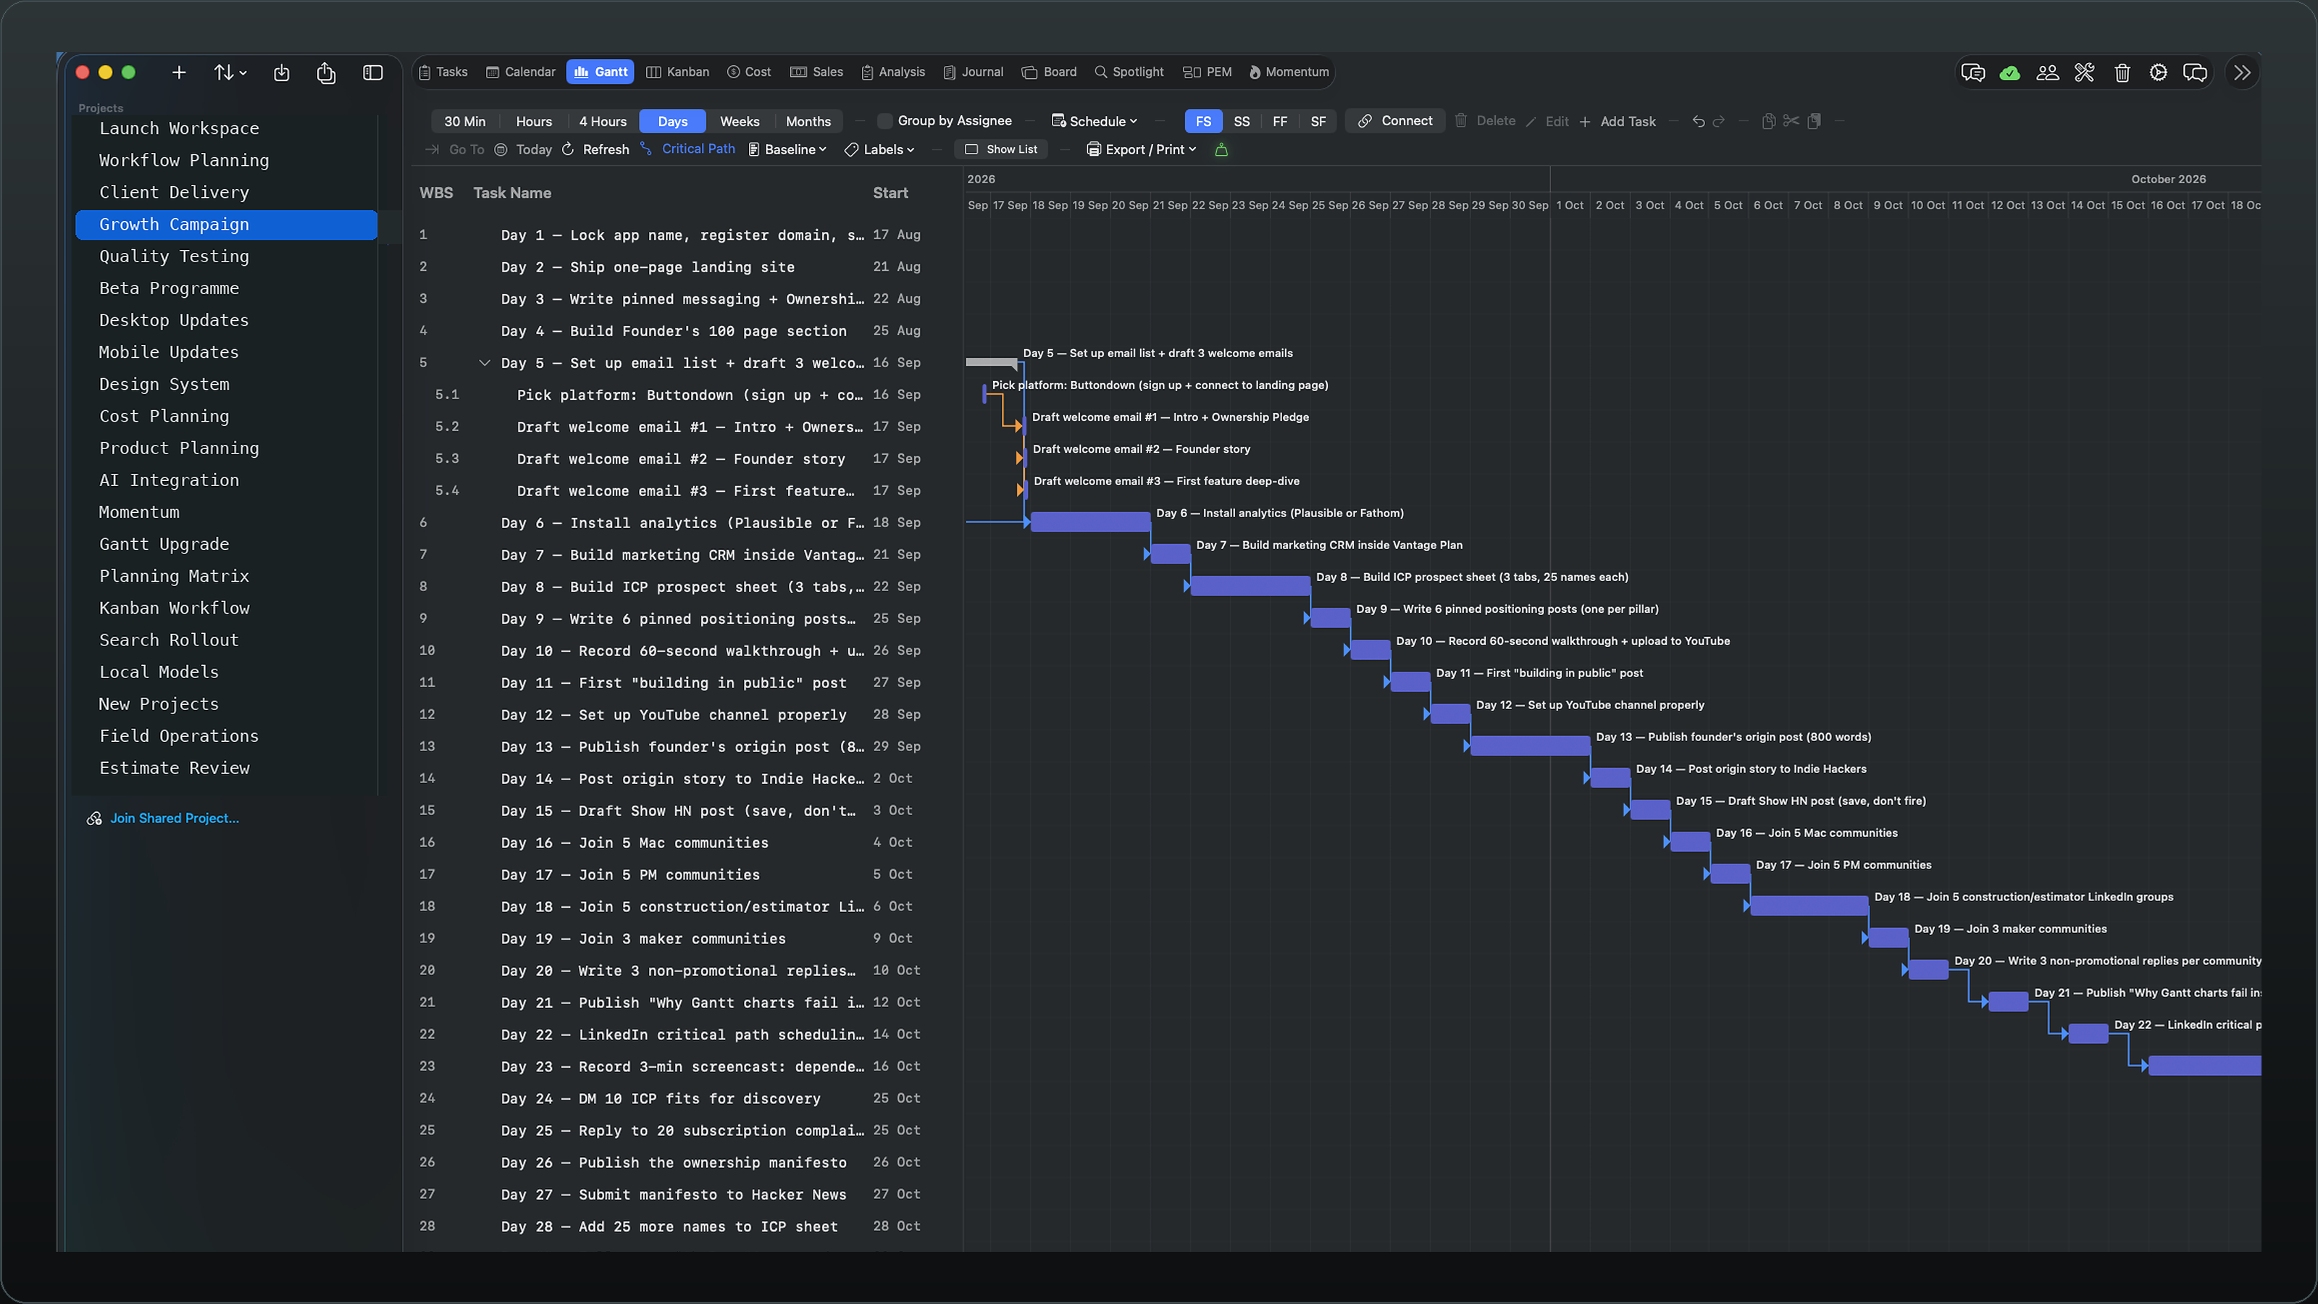This screenshot has height=1304, width=2318.
Task: Click the undo arrow icon
Action: click(x=1698, y=122)
